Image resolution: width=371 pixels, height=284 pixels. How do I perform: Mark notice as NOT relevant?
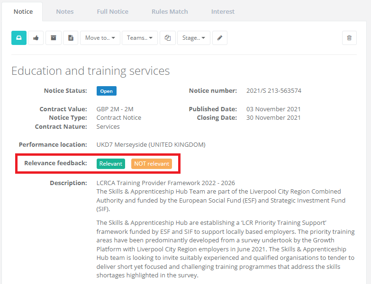(x=152, y=164)
